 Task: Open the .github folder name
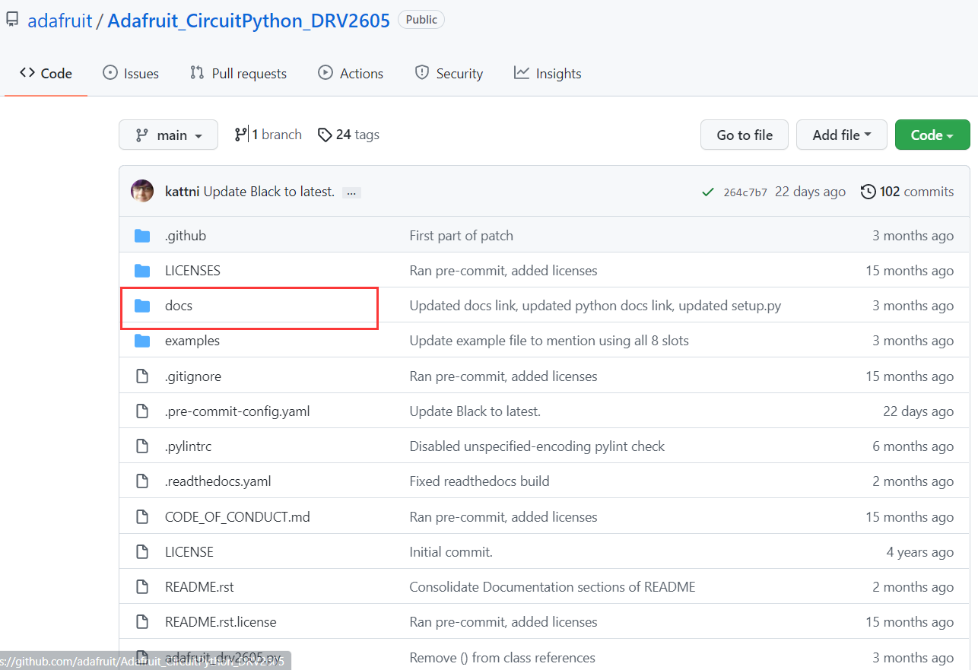[x=186, y=236]
